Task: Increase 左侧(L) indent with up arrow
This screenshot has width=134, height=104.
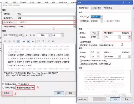Action: [98, 32]
